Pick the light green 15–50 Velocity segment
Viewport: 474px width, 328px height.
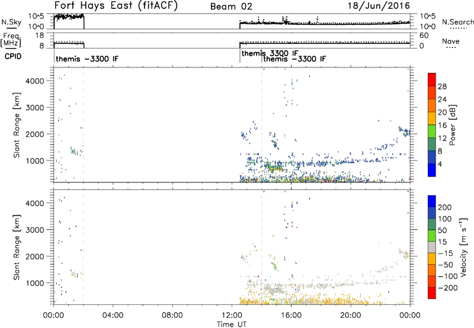(432, 236)
